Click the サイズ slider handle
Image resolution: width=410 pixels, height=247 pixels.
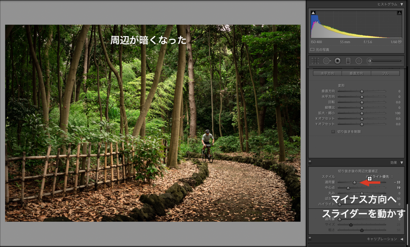[351, 224]
